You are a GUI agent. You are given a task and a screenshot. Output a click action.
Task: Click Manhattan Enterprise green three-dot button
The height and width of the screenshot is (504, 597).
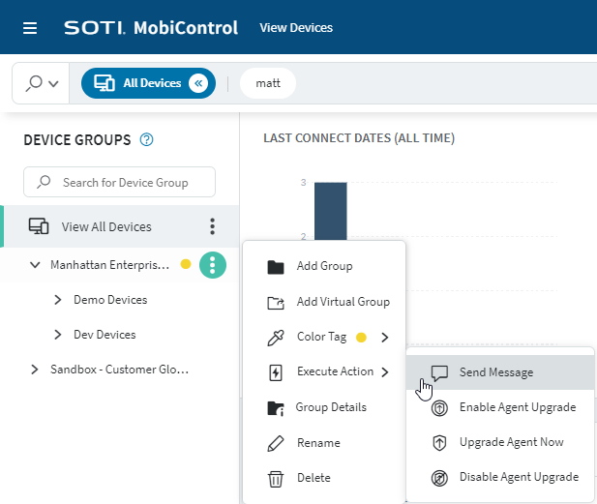pyautogui.click(x=212, y=264)
